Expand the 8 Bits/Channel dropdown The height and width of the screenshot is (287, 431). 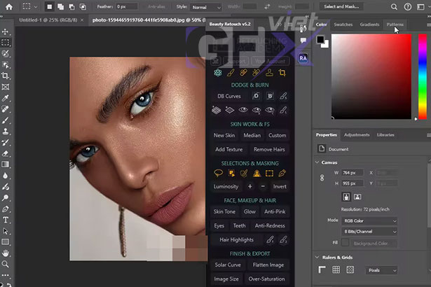370,231
